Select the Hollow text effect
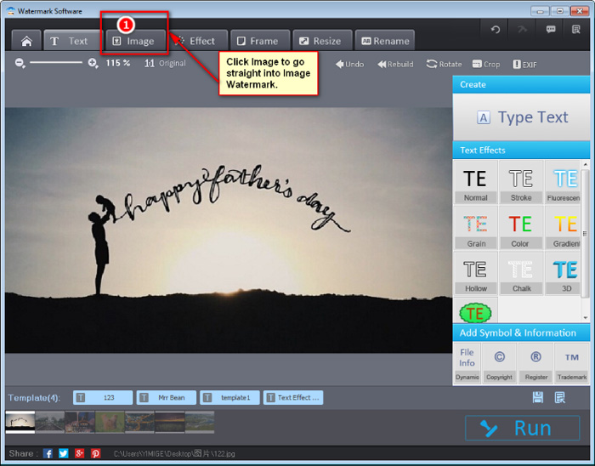This screenshot has height=466, width=595. 475,273
